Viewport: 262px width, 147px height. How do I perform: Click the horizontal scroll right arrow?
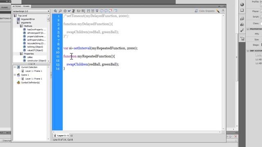click(x=220, y=132)
